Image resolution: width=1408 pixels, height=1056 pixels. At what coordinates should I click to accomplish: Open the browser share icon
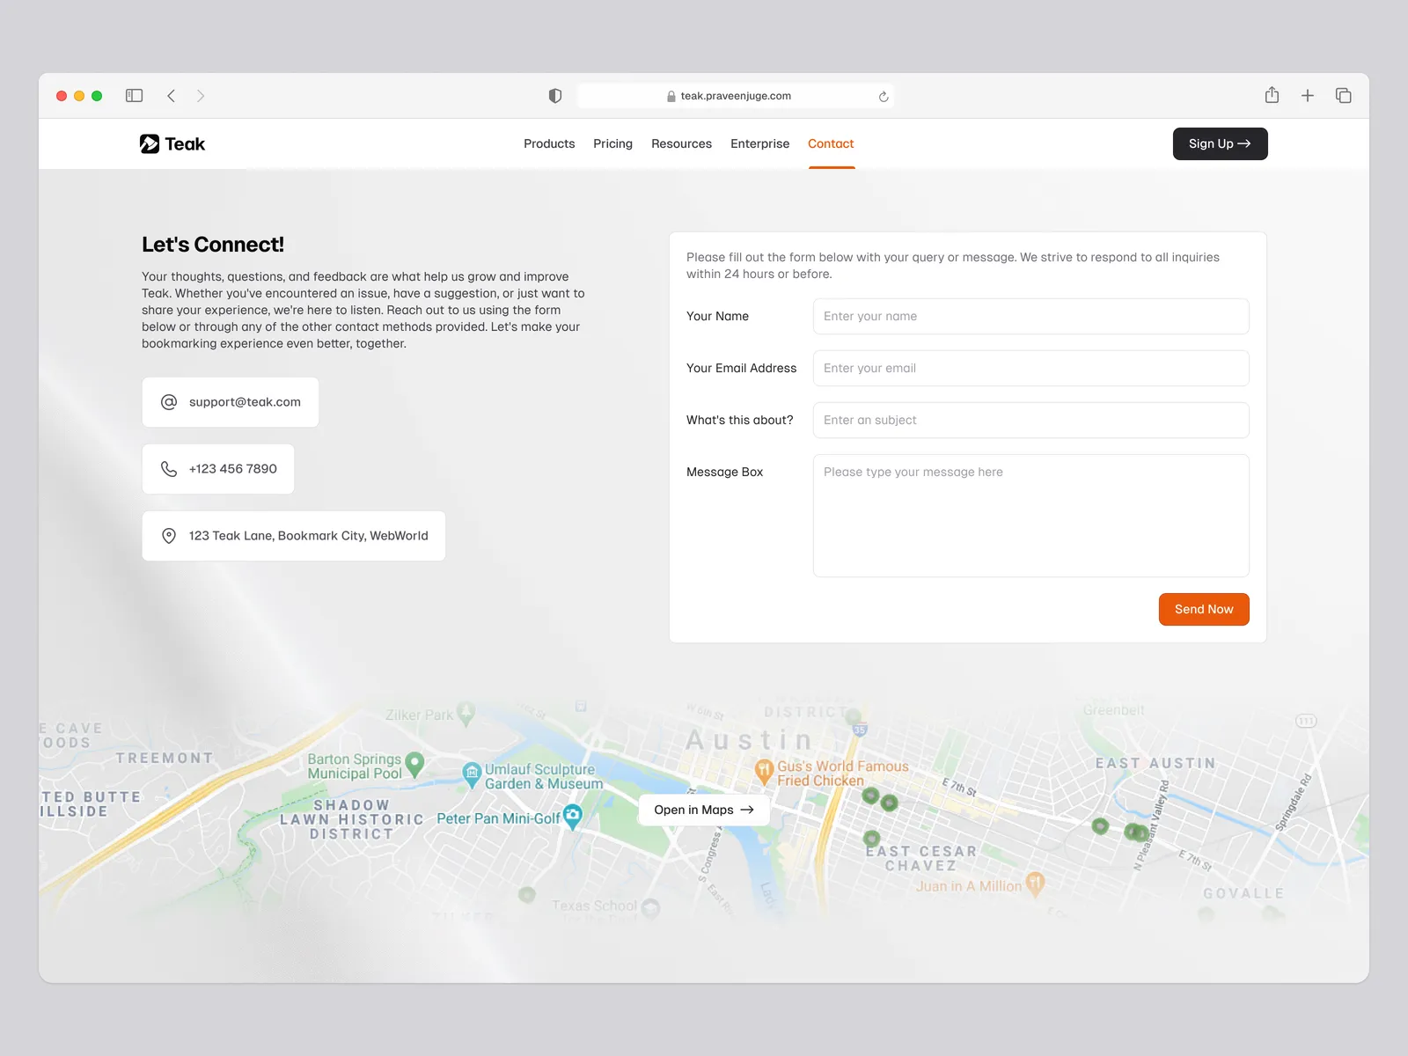pyautogui.click(x=1272, y=95)
